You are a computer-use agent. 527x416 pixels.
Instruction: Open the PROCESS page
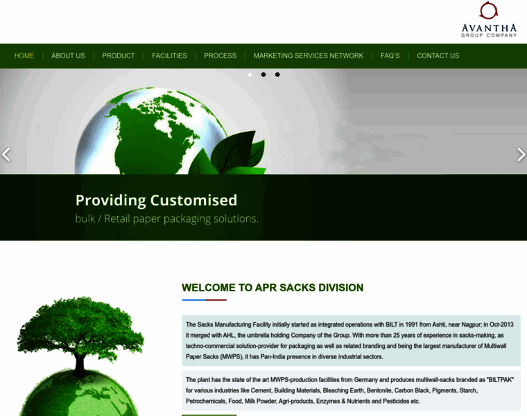tap(220, 55)
